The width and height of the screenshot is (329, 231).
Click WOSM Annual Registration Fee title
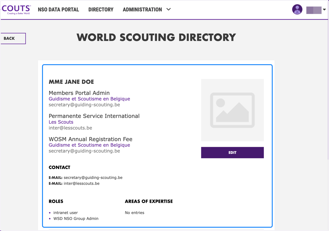point(90,139)
